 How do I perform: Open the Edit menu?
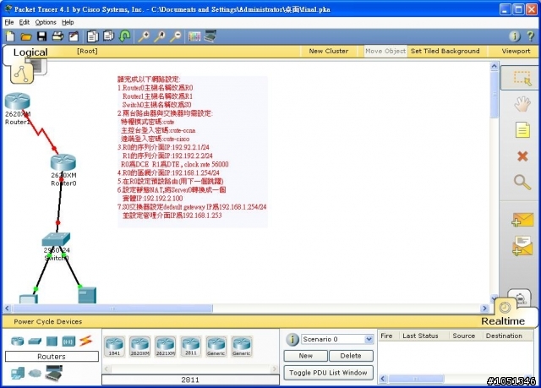[25, 23]
